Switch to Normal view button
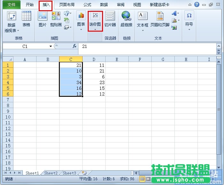 (x=142, y=179)
